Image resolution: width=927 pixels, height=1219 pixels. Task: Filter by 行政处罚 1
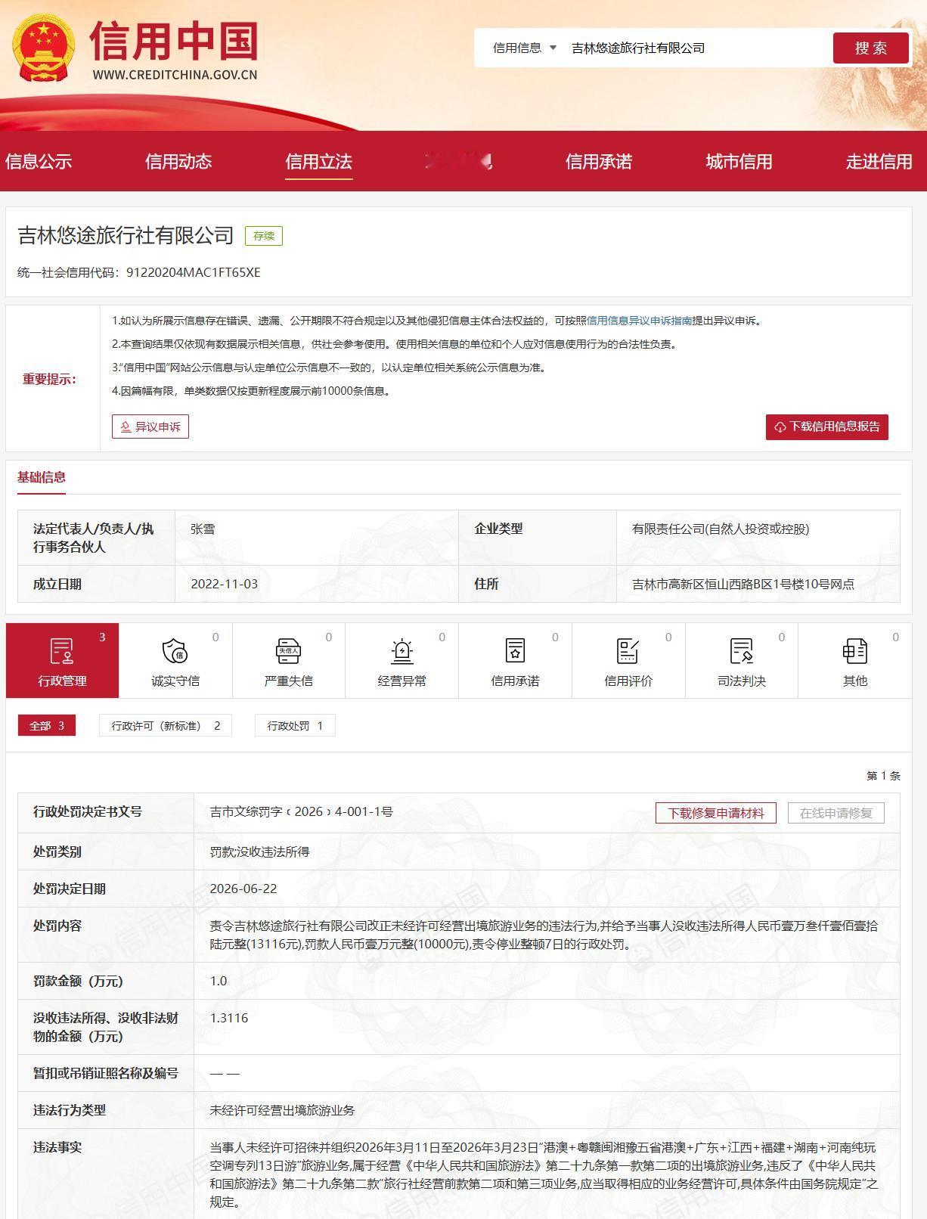pyautogui.click(x=295, y=726)
